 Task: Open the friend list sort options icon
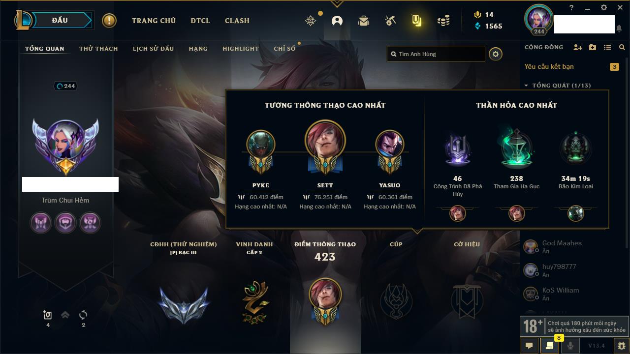[607, 47]
